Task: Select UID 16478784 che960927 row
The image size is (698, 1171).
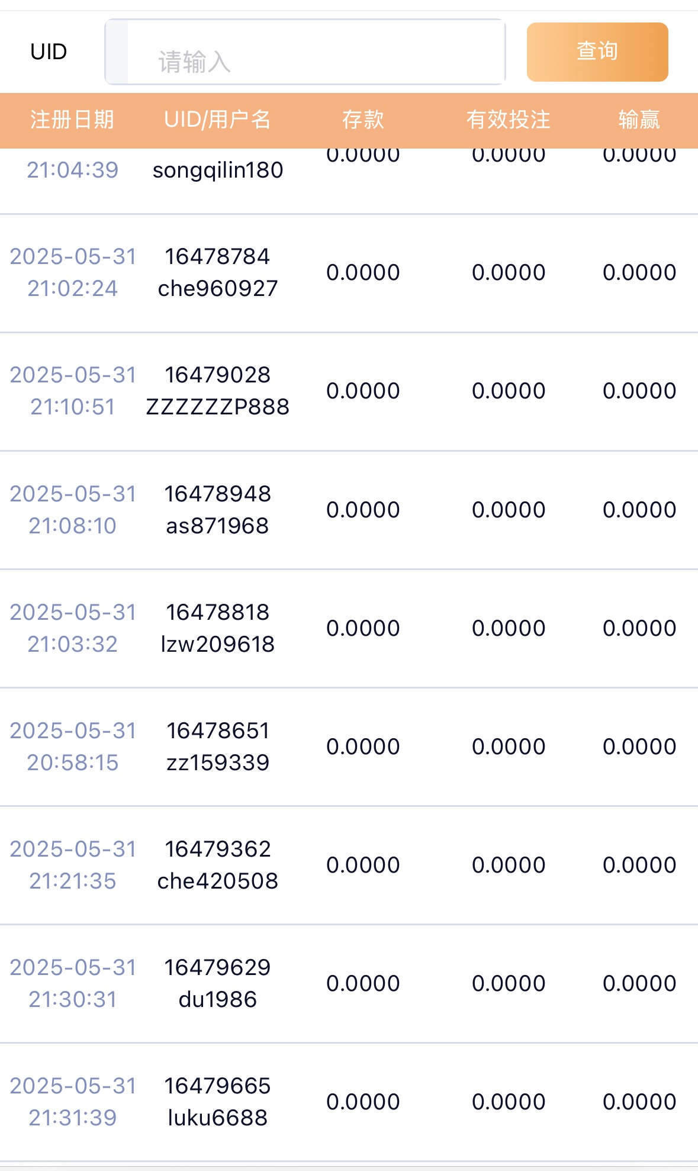Action: (217, 272)
